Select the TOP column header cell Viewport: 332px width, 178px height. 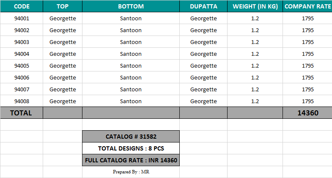click(63, 6)
